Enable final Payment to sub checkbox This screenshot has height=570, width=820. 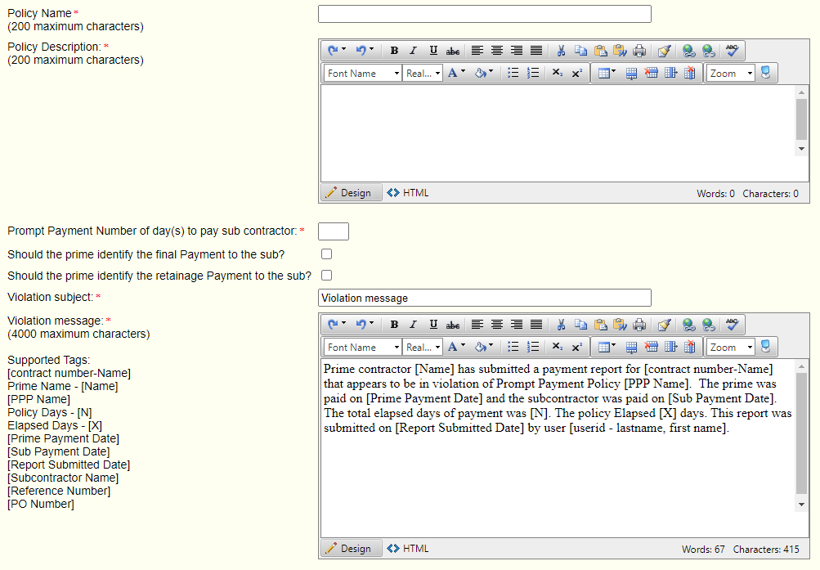coord(327,254)
